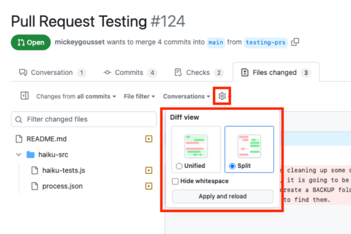Click the Pull Request Testing #124 title
Viewport: 351px width, 234px height.
[98, 22]
